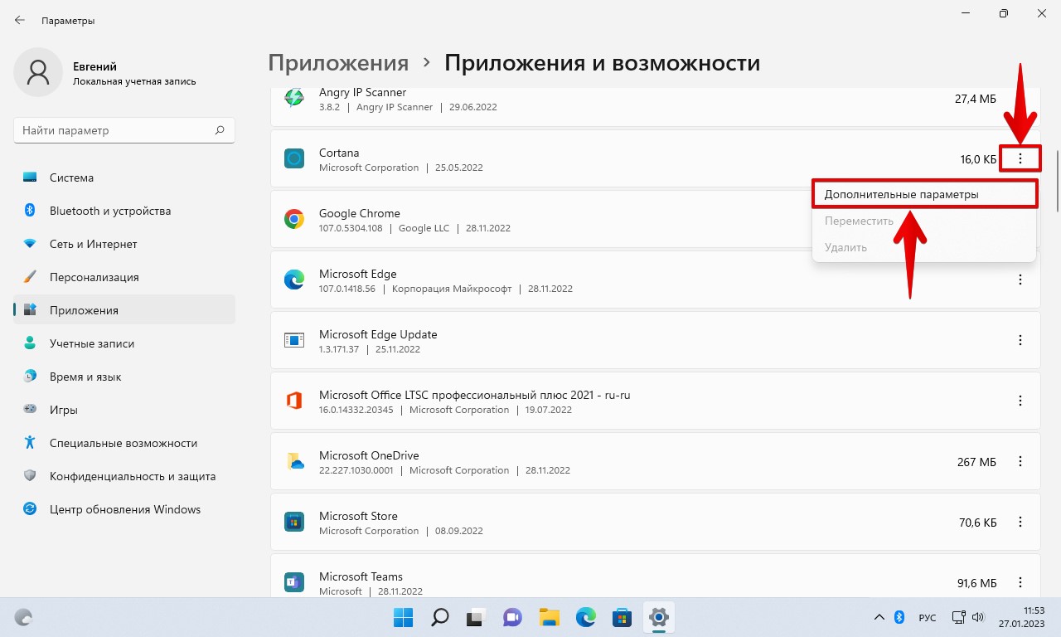
Task: Open three-dot menu for Microsoft Edge Update
Action: 1020,340
